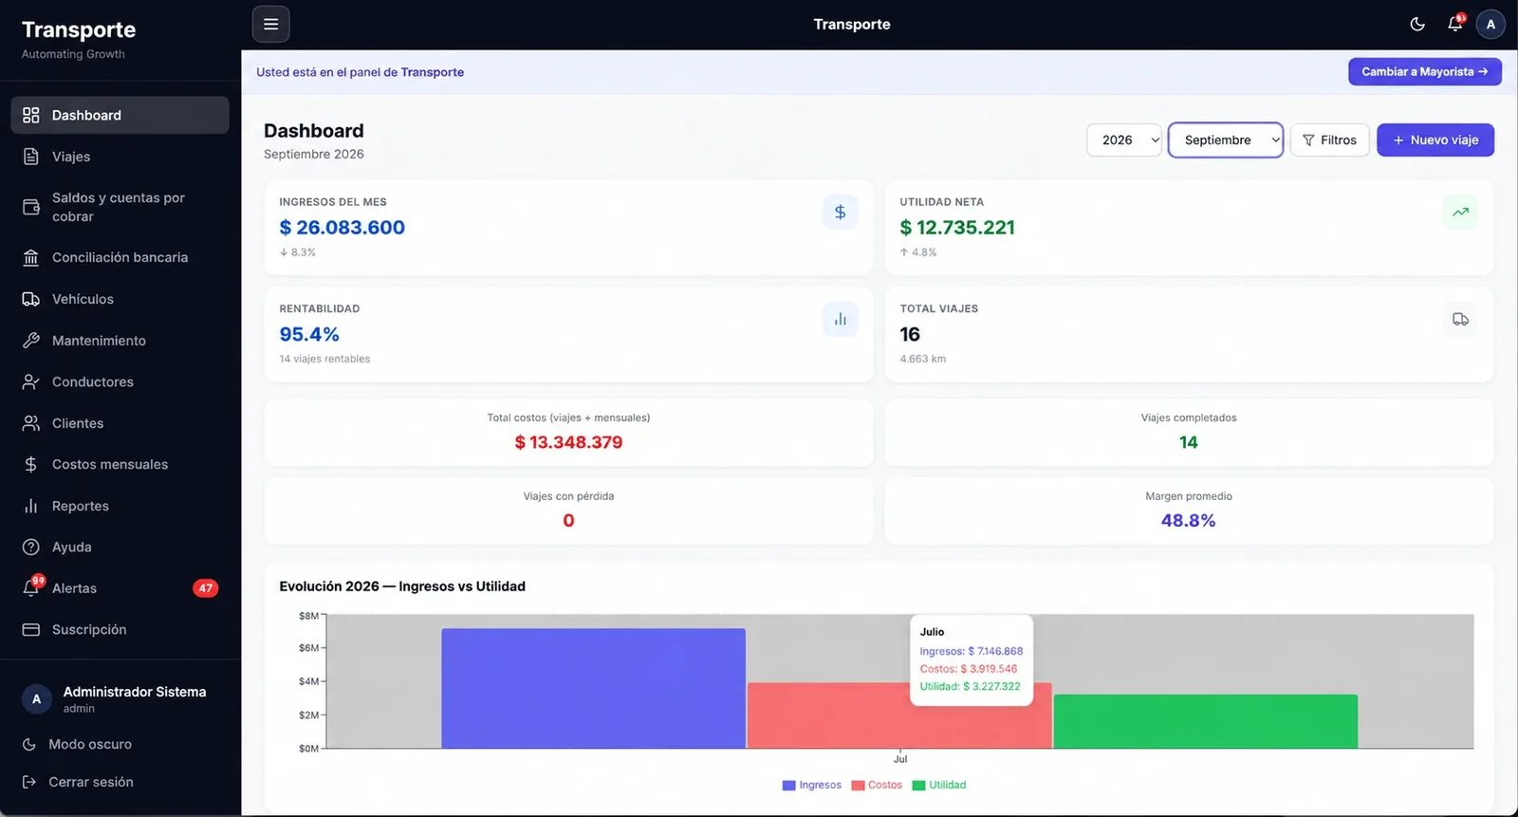Go to Viajes section
This screenshot has width=1518, height=817.
[x=120, y=157]
